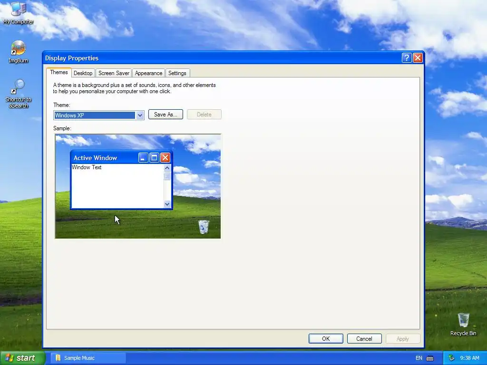Click the Active Window title in the sample
Viewport: 487px width, 365px height.
pos(95,158)
